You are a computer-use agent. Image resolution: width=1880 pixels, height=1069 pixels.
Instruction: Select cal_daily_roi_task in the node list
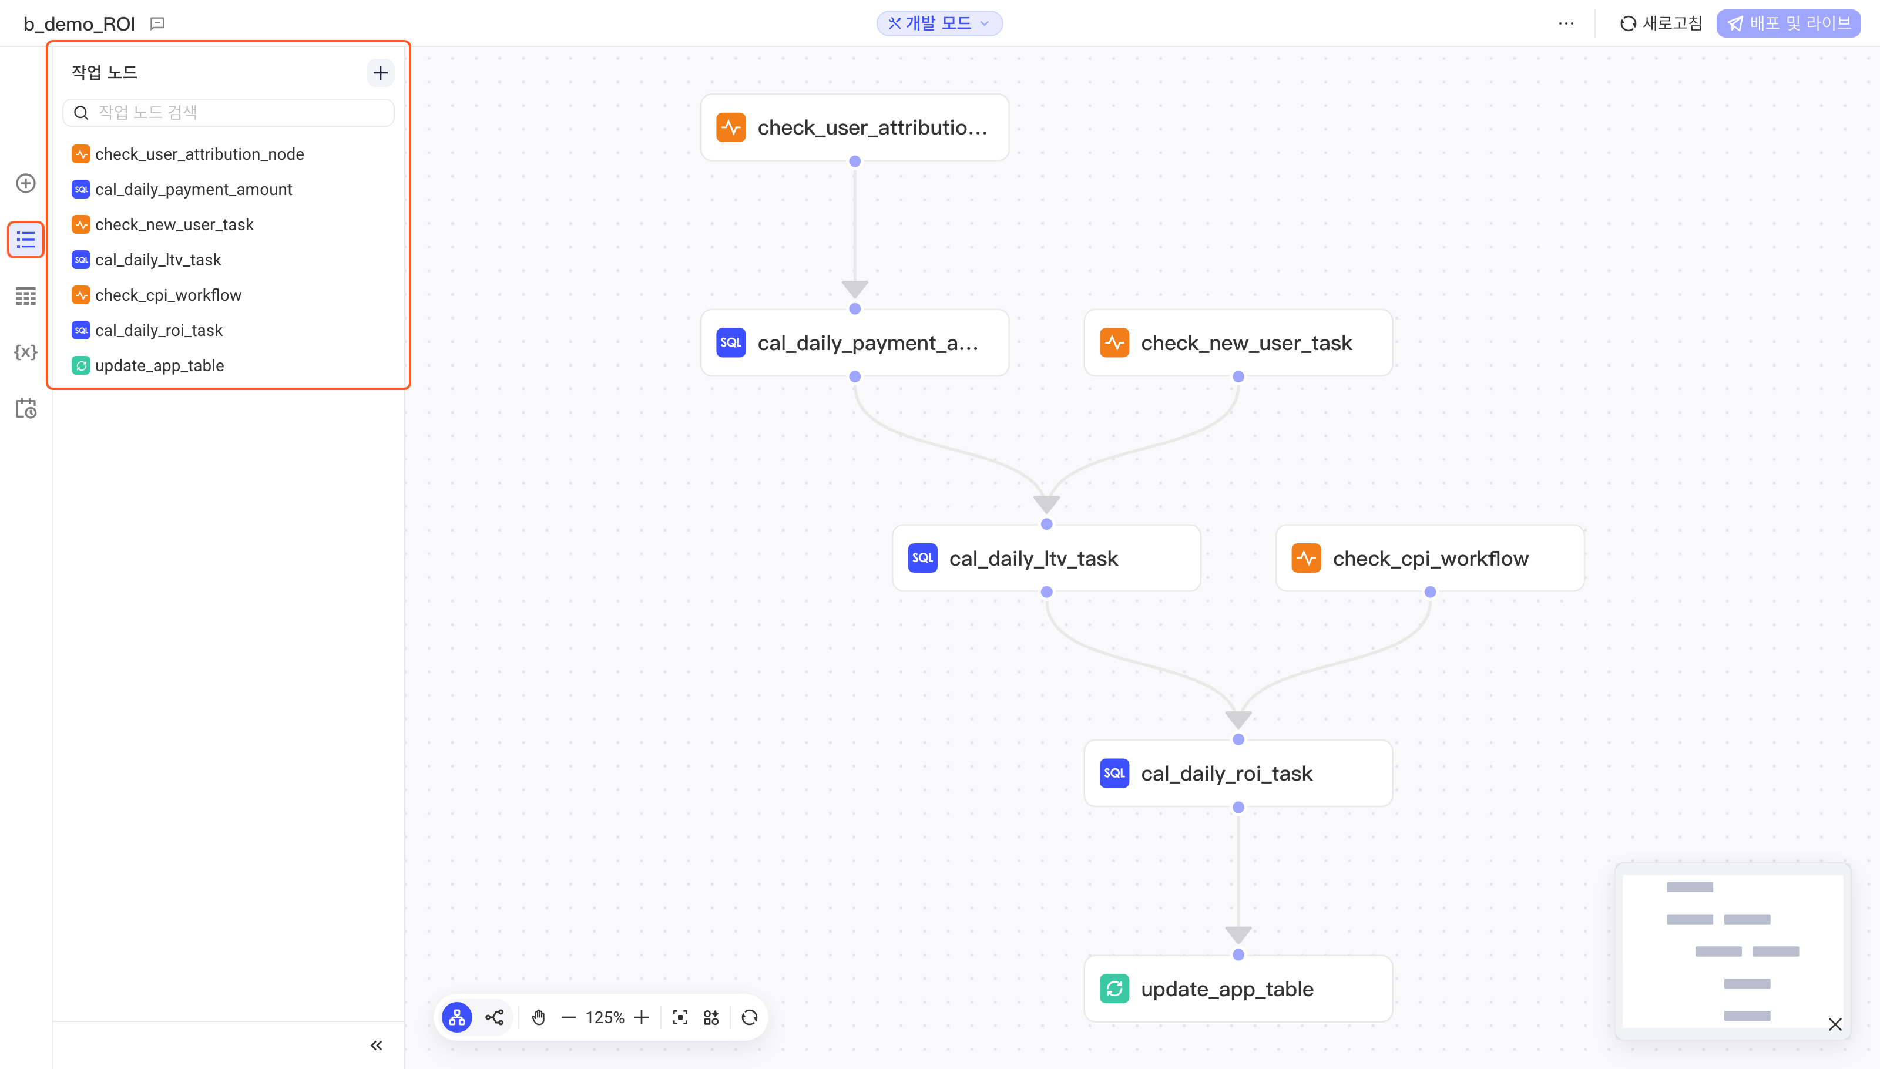[229, 330]
